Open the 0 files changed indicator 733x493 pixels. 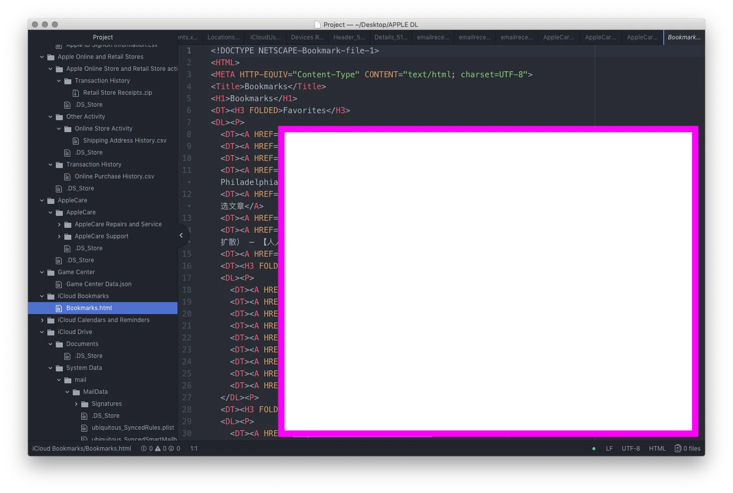687,449
